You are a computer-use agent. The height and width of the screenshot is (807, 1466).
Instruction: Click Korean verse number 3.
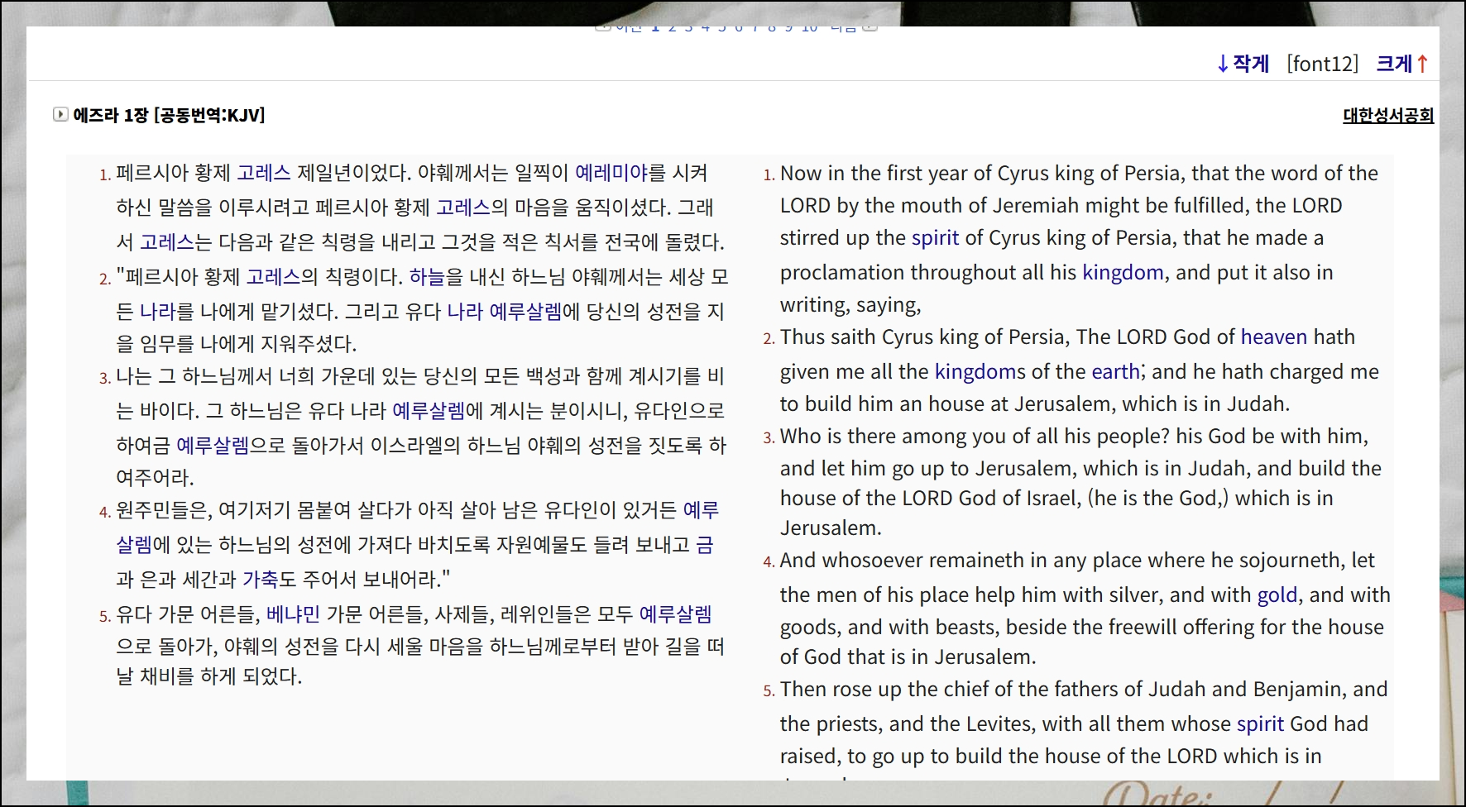pos(105,378)
